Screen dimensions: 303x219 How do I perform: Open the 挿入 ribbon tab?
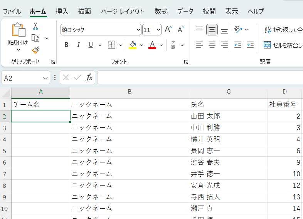coord(62,11)
